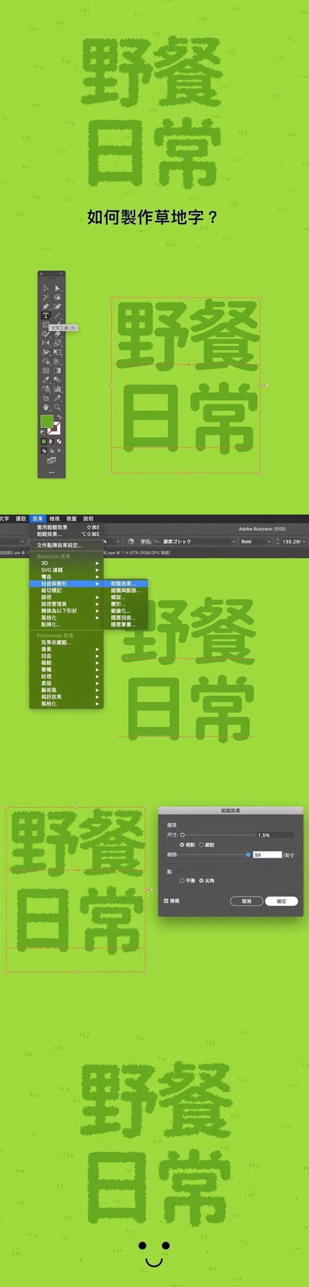Click the blue 細部 slider handle
This screenshot has width=309, height=1287.
pos(248,855)
